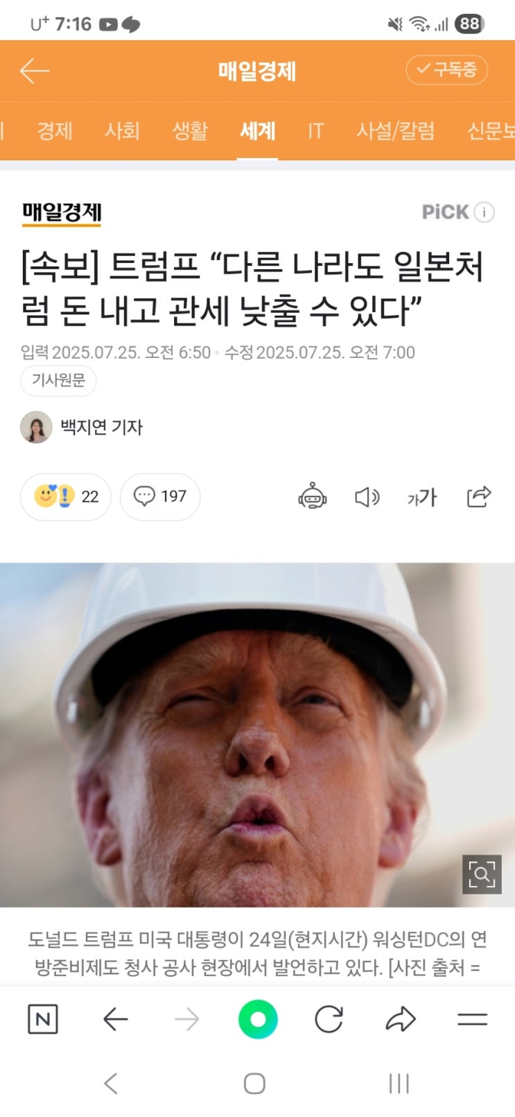Open the 197 comments button
Screen dimensions: 515x1117
pos(160,497)
